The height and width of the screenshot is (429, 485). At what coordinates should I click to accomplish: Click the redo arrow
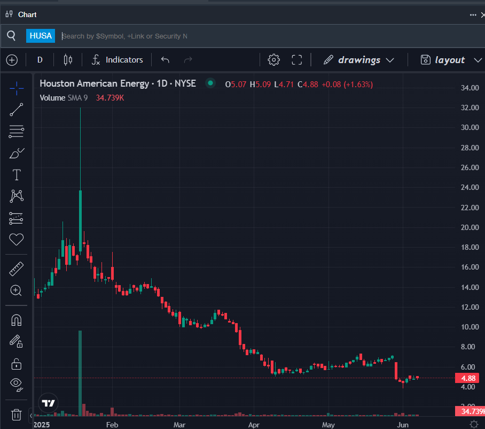[x=188, y=60]
